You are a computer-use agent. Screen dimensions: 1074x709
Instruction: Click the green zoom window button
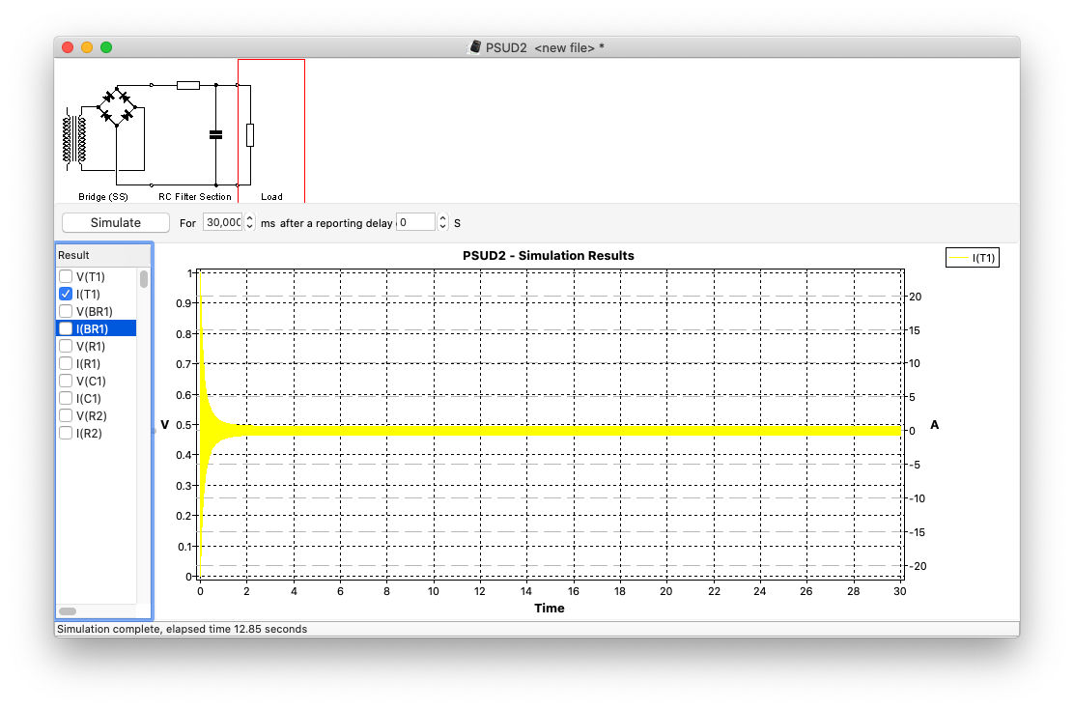(106, 47)
